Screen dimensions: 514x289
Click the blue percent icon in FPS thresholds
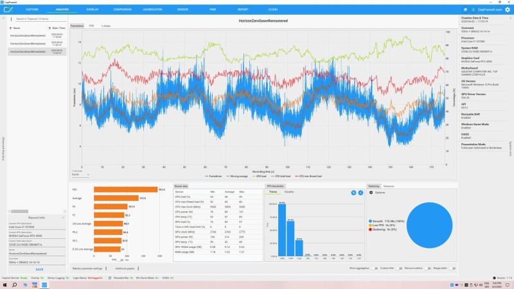(353, 193)
